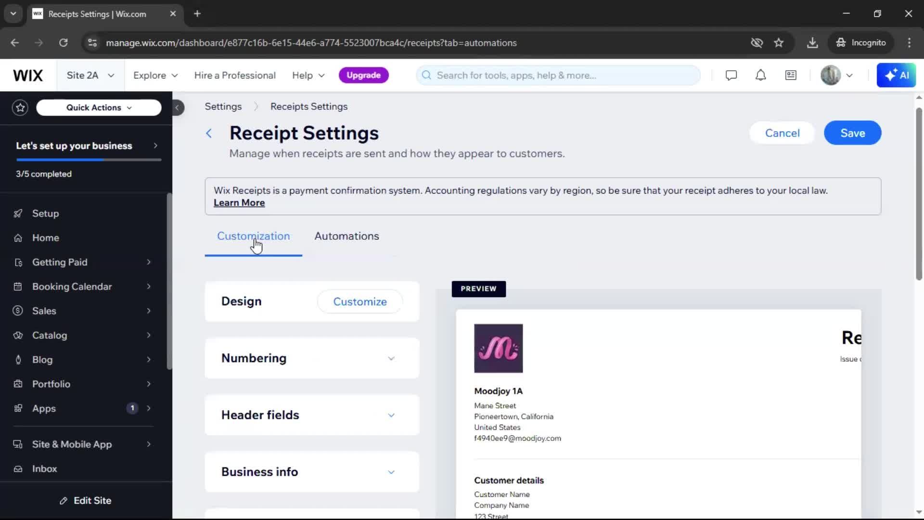The height and width of the screenshot is (520, 924).
Task: Switch to the Customization tab
Action: 253,236
